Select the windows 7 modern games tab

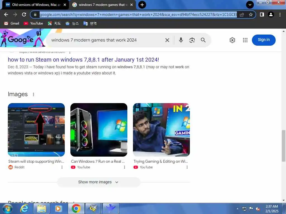(x=103, y=5)
